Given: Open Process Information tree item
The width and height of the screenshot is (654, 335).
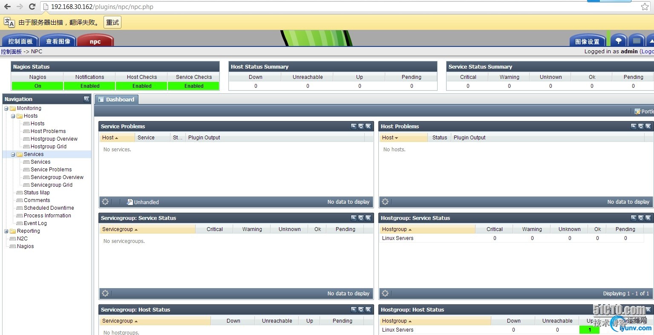Looking at the screenshot, I should click(47, 216).
